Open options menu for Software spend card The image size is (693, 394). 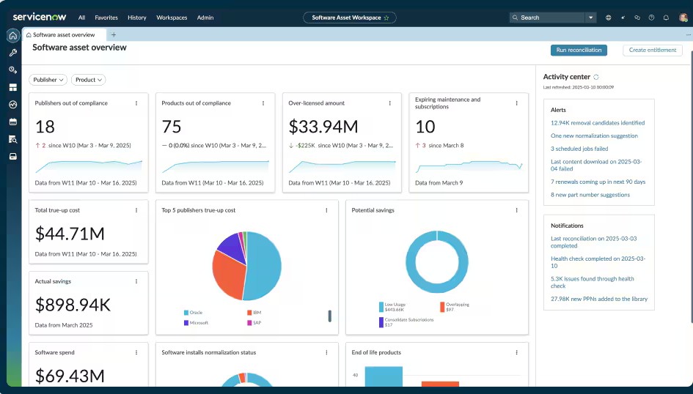point(136,352)
